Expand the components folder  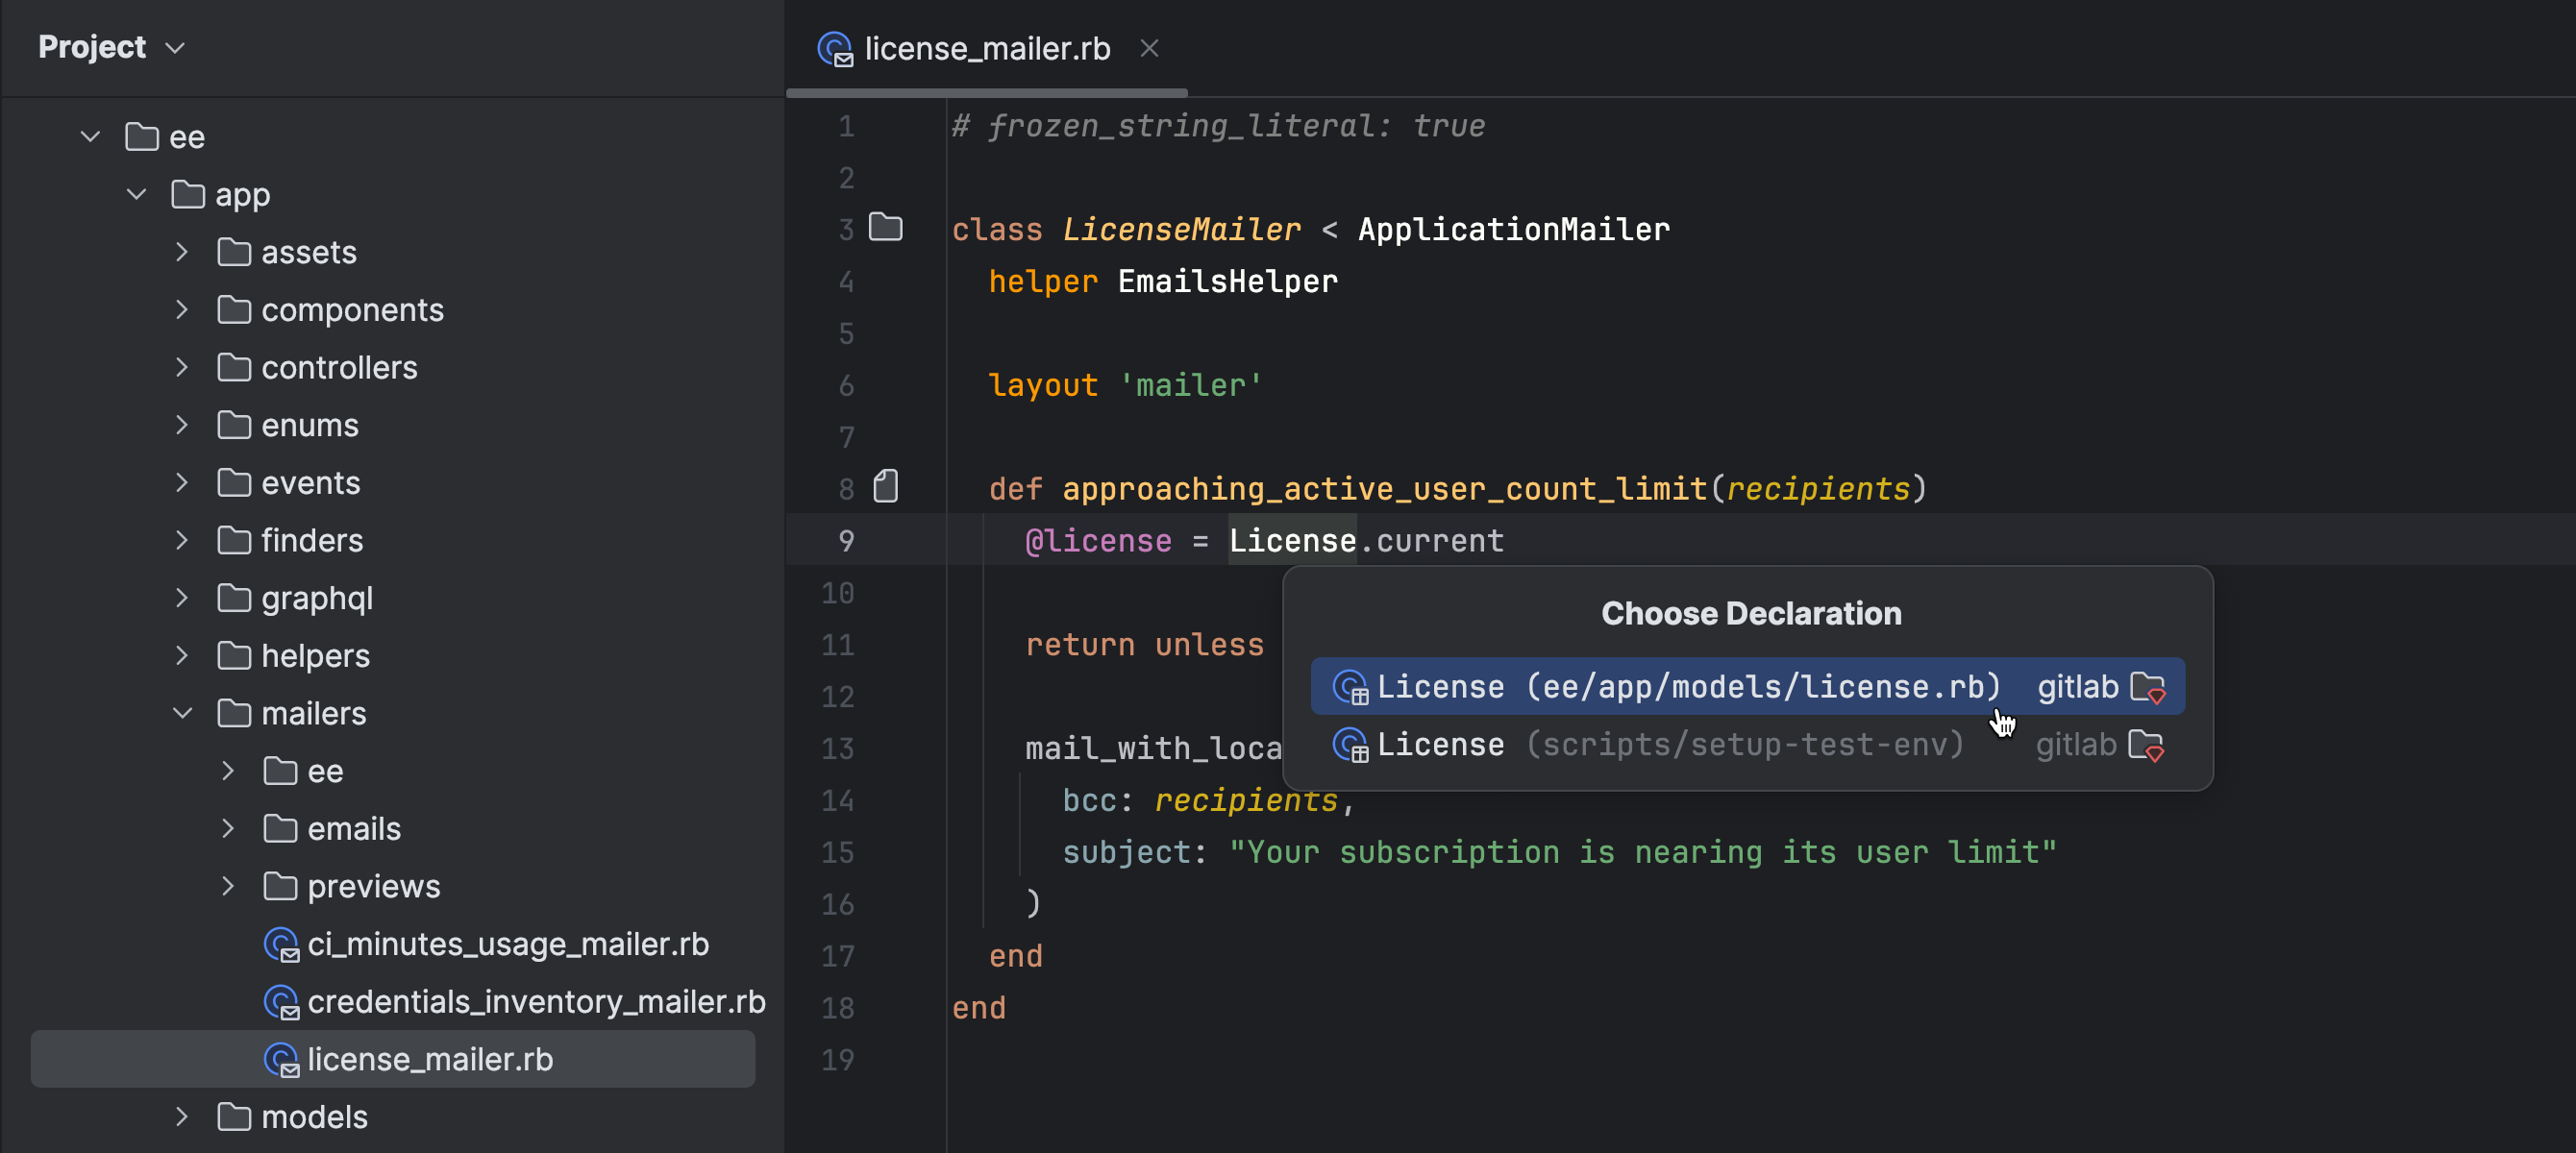[x=182, y=310]
